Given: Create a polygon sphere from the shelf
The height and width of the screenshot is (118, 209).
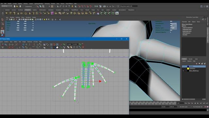Looking at the screenshot, I should pos(7,13).
